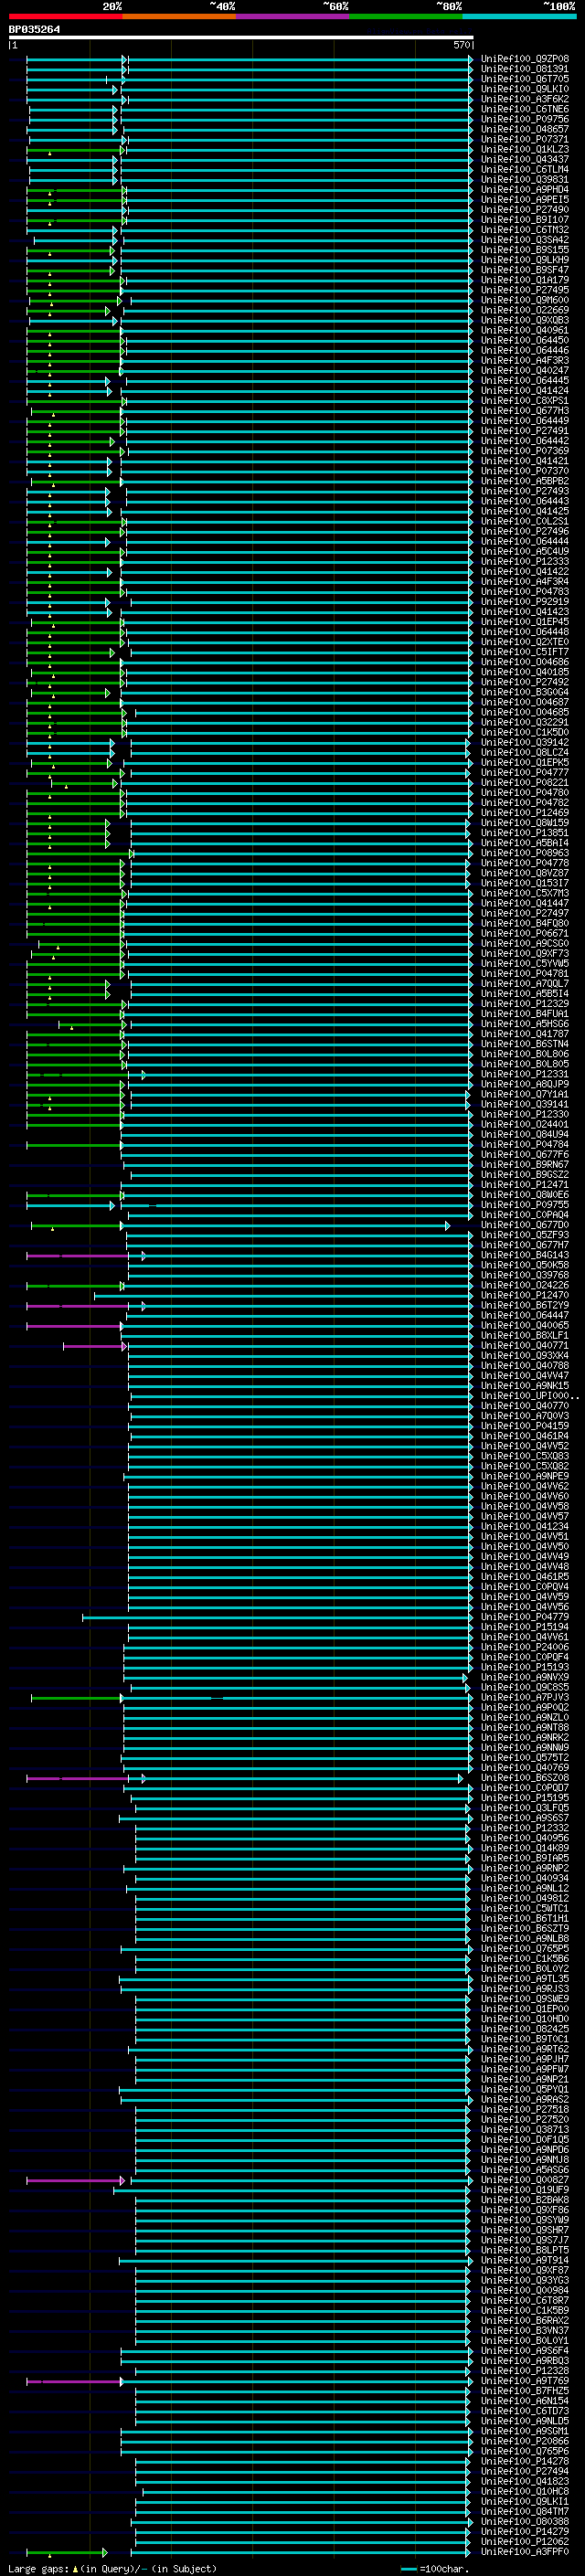Select hit UniRef100_B8XLF1
The height and width of the screenshot is (2576, 585).
point(525,1336)
